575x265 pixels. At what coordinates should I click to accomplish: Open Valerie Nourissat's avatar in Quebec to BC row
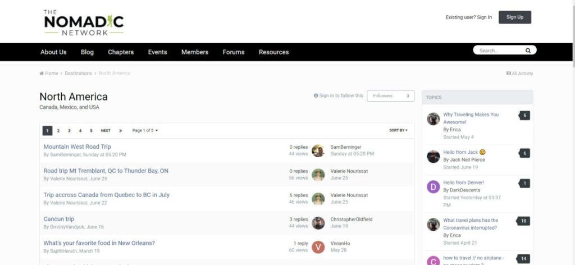coord(318,199)
